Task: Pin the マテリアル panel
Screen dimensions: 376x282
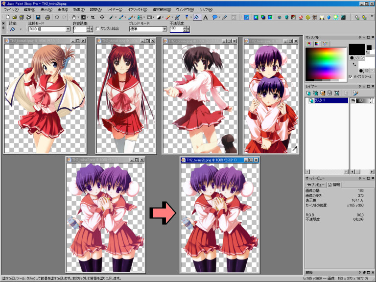Action: pos(360,37)
